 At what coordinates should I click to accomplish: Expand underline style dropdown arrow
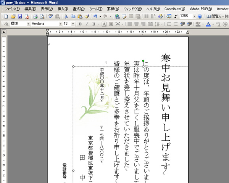99,24
